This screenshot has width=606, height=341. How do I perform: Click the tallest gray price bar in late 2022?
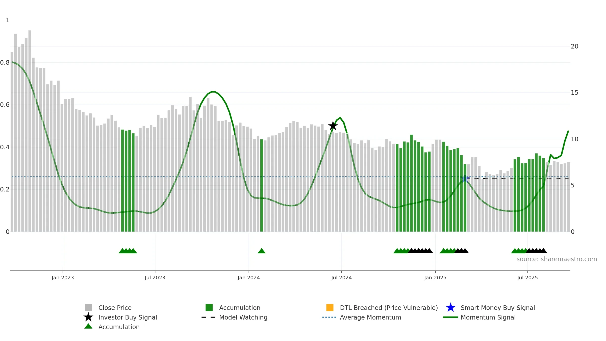point(30,131)
